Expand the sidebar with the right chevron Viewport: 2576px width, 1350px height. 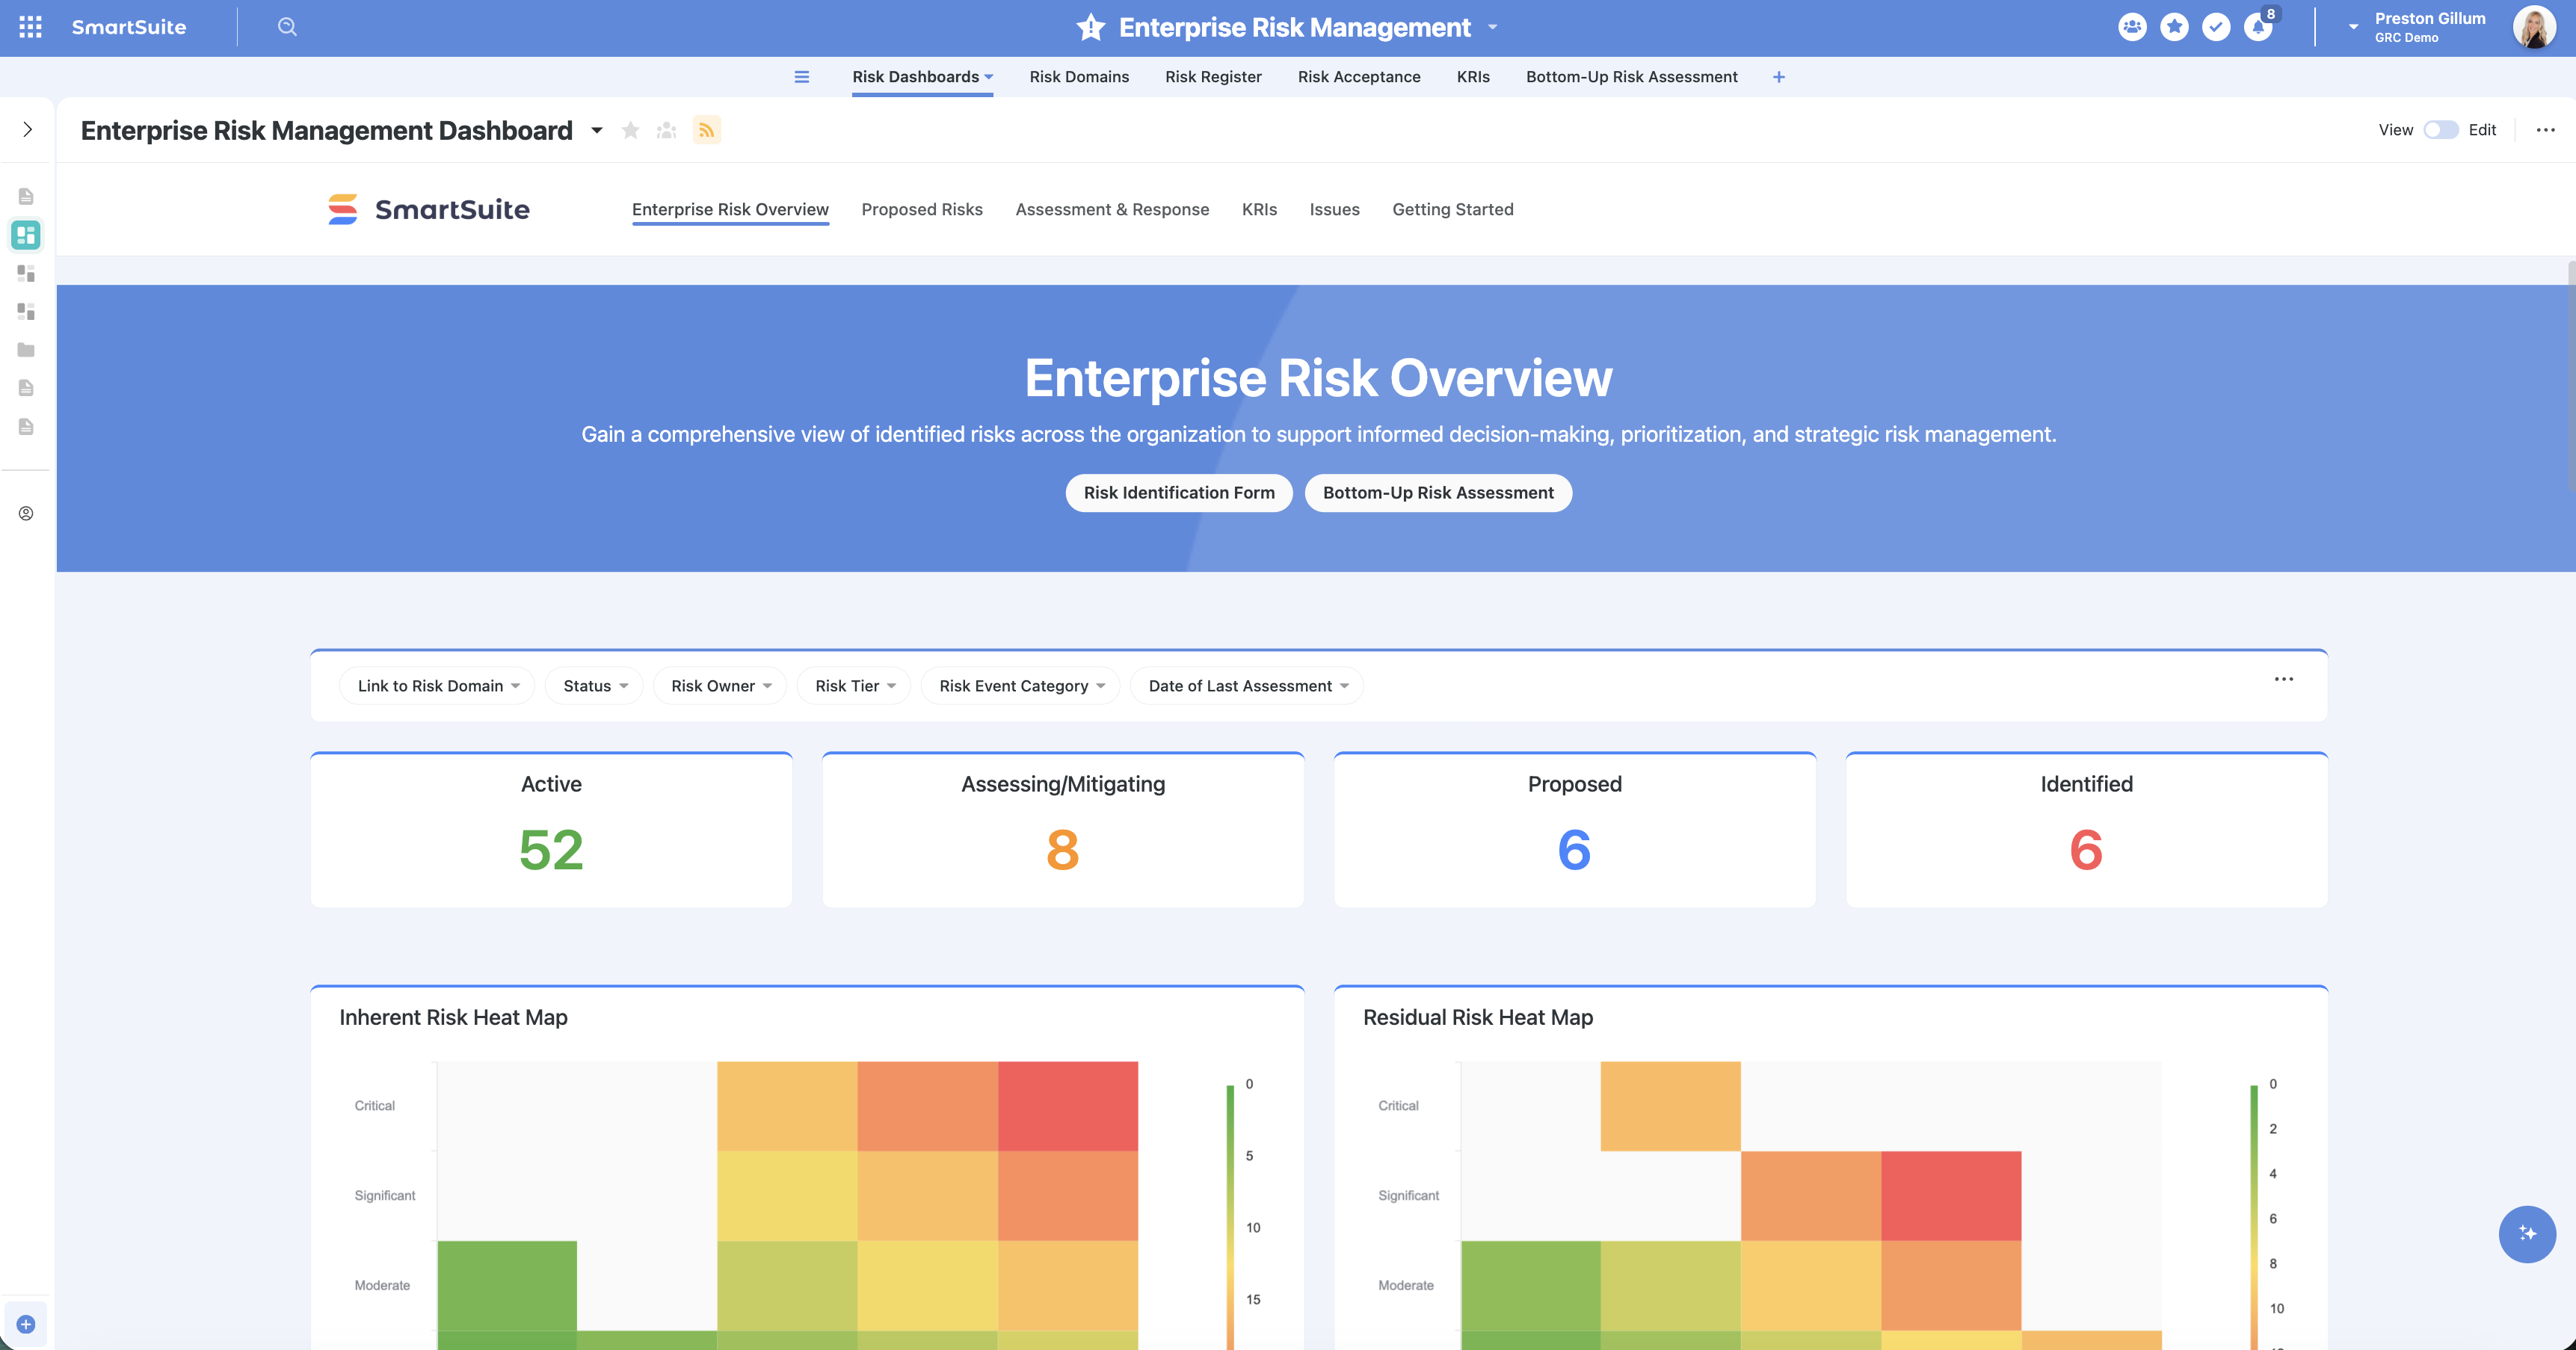(27, 130)
